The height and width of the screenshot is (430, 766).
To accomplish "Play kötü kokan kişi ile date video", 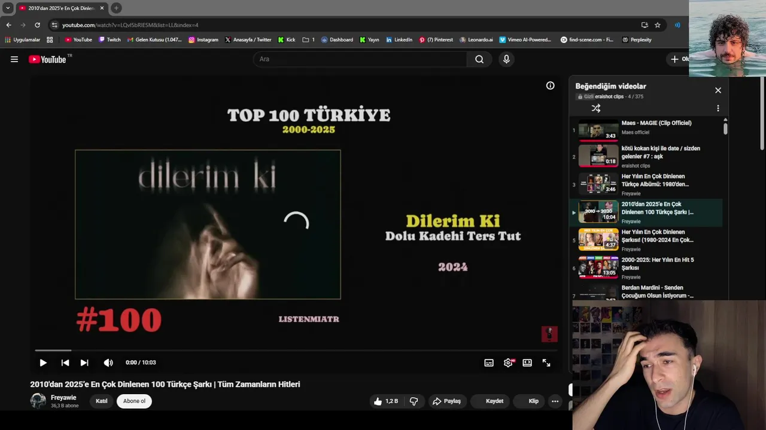I will pyautogui.click(x=645, y=156).
